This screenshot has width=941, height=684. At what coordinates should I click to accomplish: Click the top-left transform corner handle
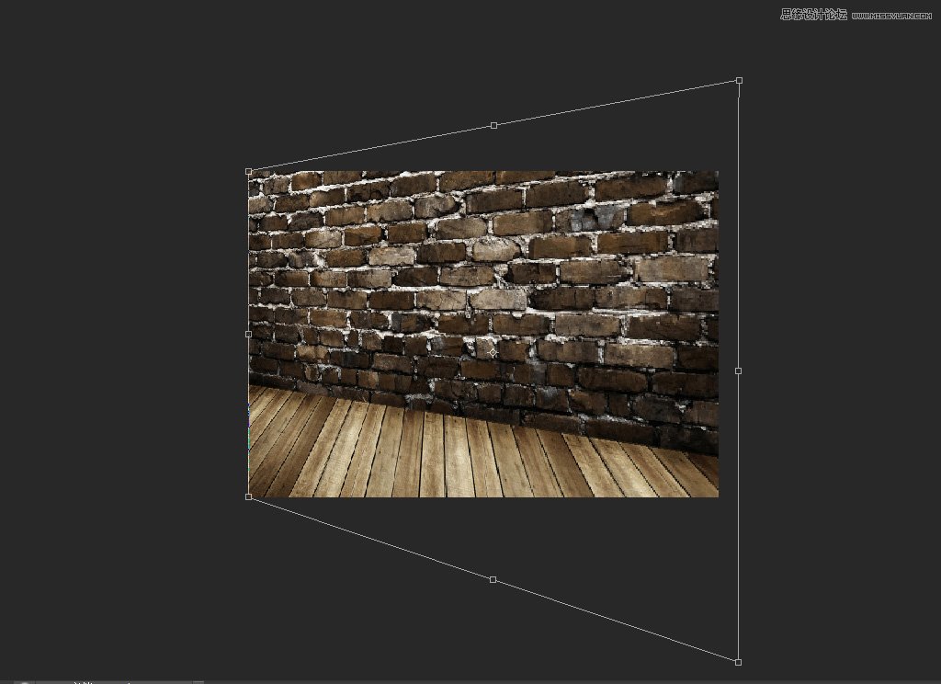click(x=249, y=171)
